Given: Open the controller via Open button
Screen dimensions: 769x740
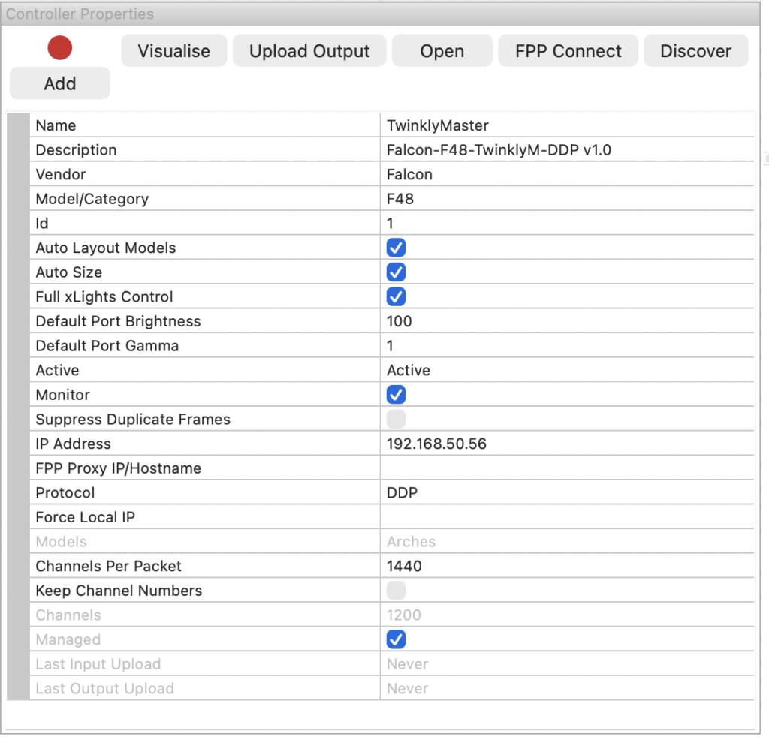Looking at the screenshot, I should (442, 50).
